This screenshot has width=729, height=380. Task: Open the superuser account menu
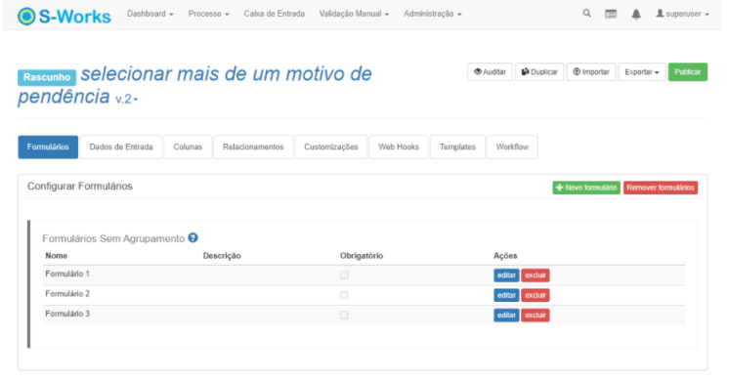(682, 14)
